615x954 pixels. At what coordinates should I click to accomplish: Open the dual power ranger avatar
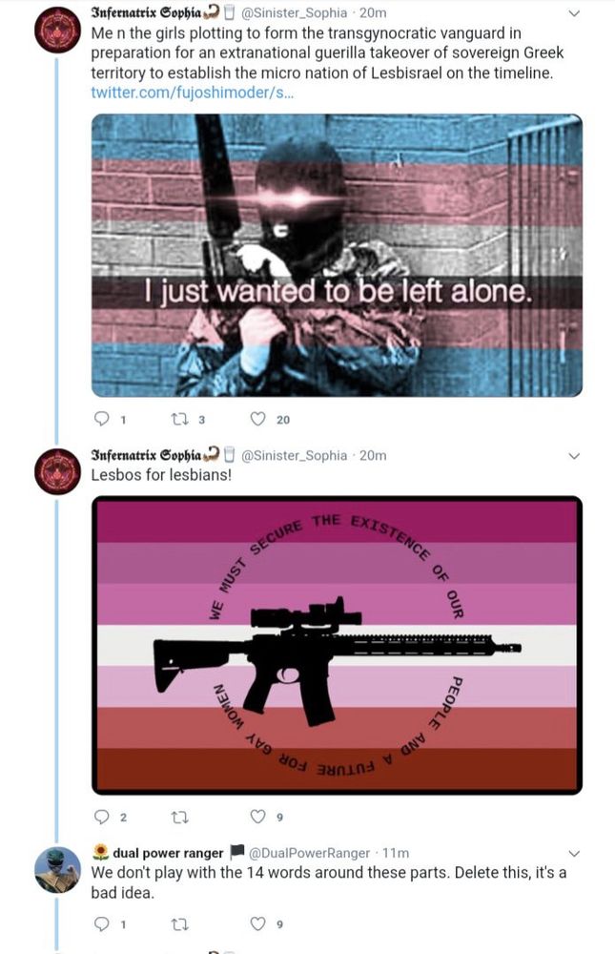57,869
